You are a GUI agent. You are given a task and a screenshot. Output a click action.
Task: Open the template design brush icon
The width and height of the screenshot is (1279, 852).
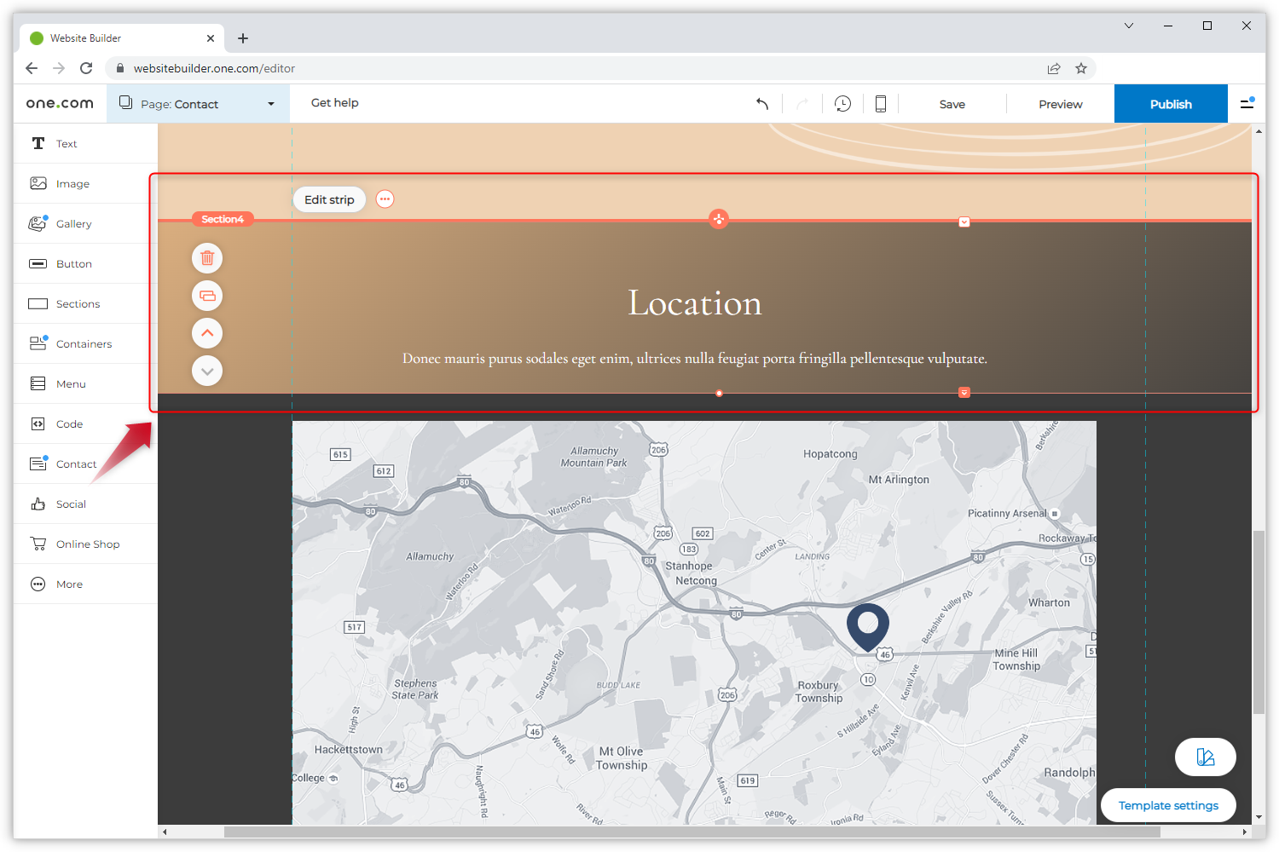pyautogui.click(x=1205, y=757)
